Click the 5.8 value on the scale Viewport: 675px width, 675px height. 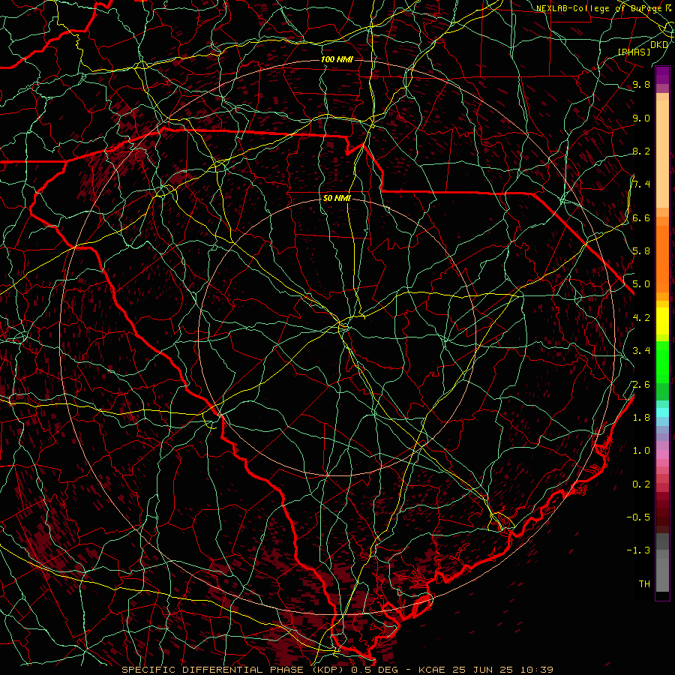pyautogui.click(x=641, y=251)
